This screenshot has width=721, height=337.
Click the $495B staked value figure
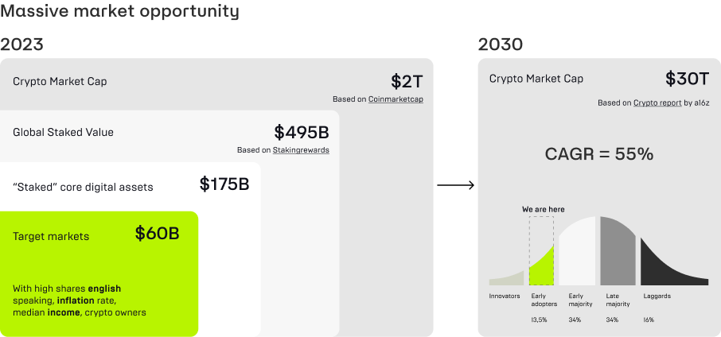coord(302,132)
